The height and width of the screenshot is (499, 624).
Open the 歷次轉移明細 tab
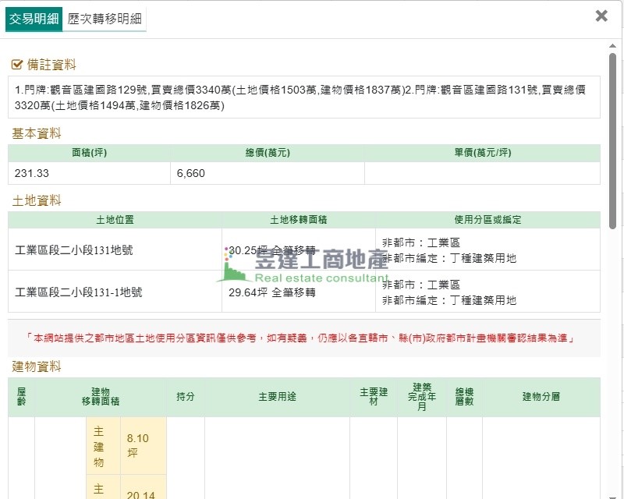[105, 19]
